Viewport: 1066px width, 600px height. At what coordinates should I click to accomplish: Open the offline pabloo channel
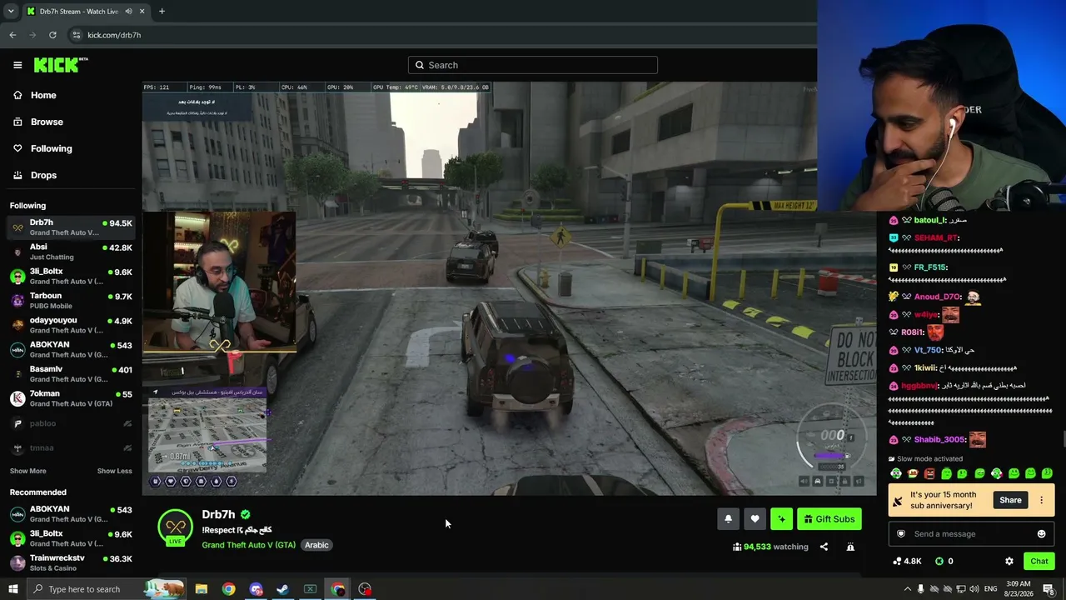[x=71, y=423]
